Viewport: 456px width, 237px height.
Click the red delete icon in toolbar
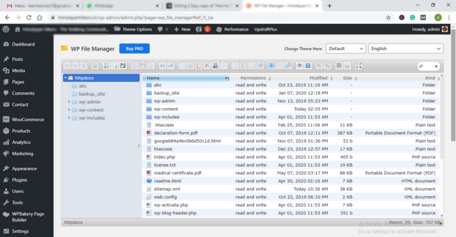[207, 66]
